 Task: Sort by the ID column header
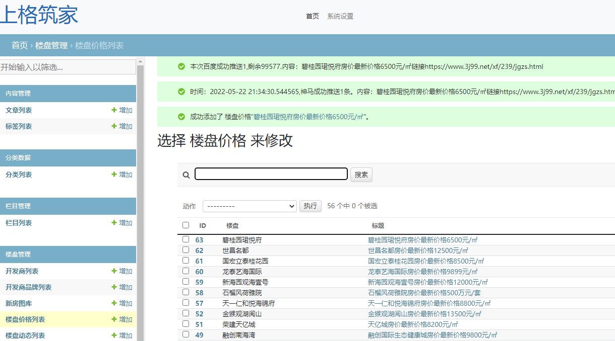pos(203,226)
